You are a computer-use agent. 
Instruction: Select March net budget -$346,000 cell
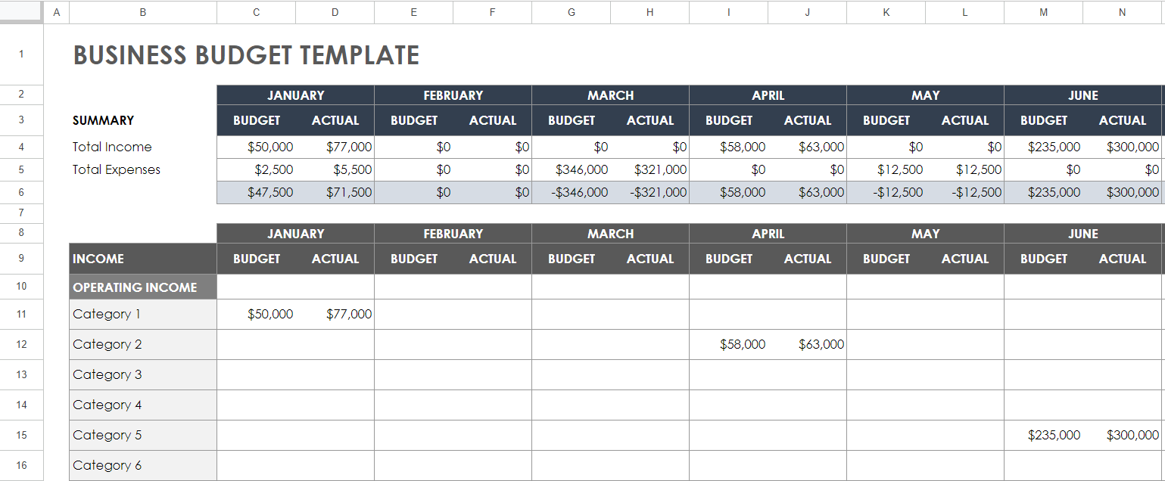pyautogui.click(x=571, y=192)
